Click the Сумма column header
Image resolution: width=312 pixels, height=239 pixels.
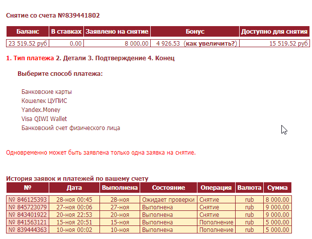[x=277, y=188]
